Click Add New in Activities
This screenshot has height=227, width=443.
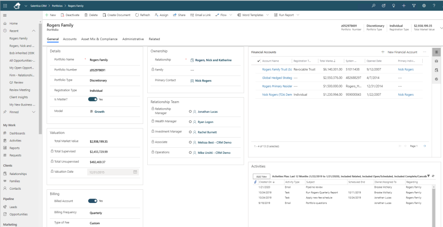(261, 176)
